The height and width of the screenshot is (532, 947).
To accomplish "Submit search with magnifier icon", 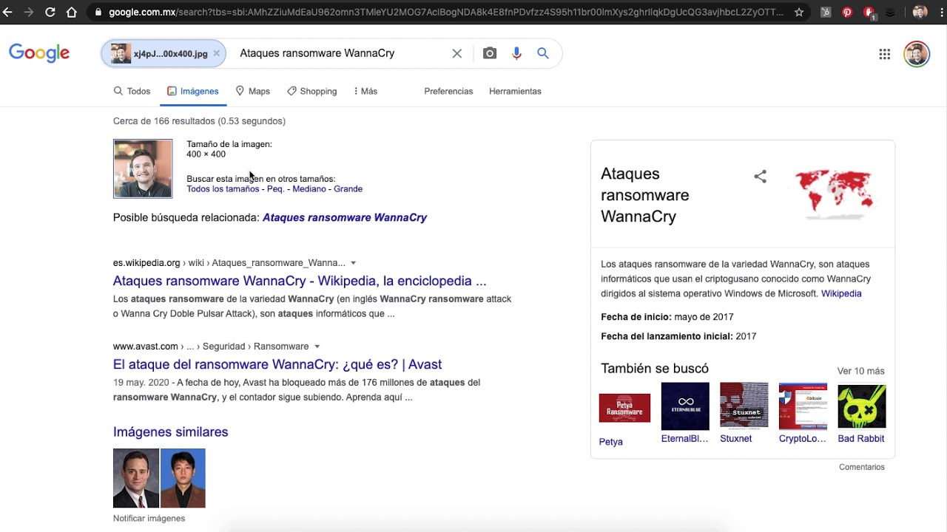I will click(x=543, y=53).
